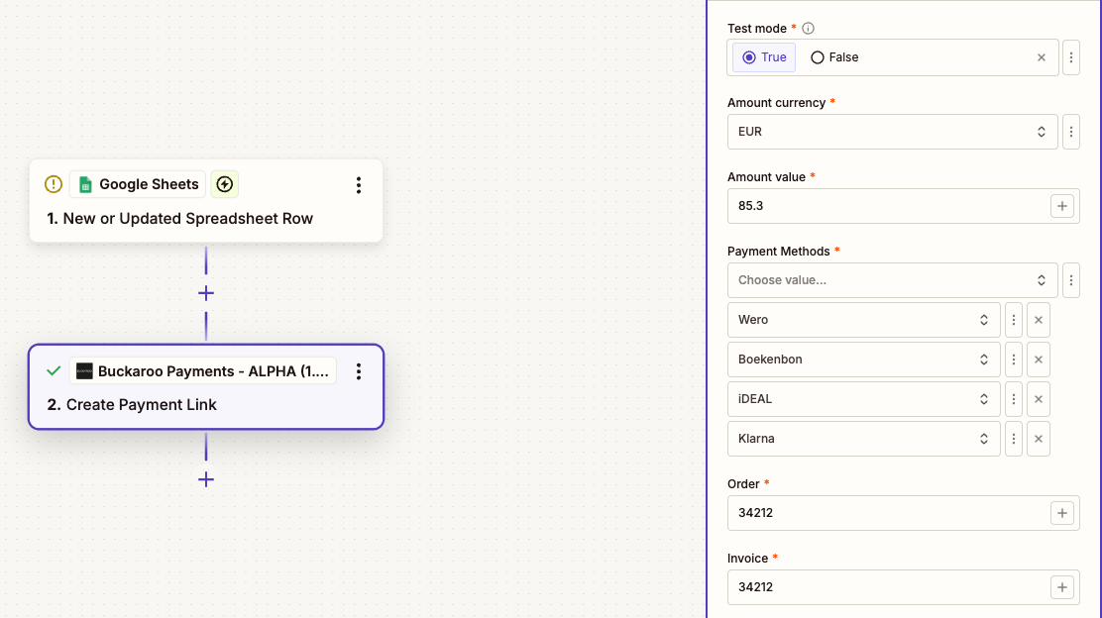Viewport: 1102px width, 618px height.
Task: Open more options for Amount currency field
Action: 1071,132
